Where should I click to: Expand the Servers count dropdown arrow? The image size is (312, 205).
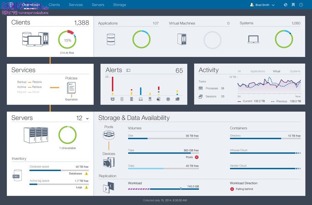[x=87, y=119]
